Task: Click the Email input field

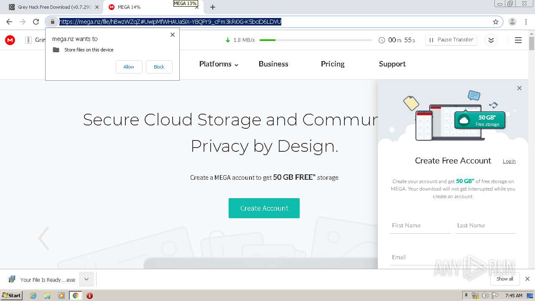Action: (x=453, y=257)
